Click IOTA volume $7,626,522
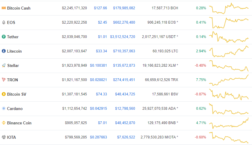Image resolution: width=252 pixels, height=145 pixels. pyautogui.click(x=126, y=137)
